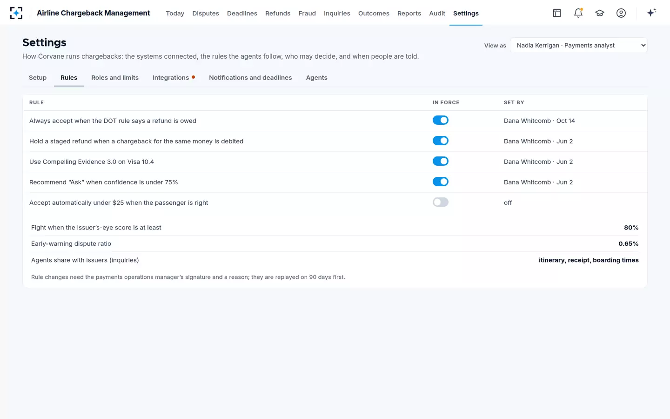Switch to the Integrations tab
The width and height of the screenshot is (670, 419).
(x=174, y=78)
